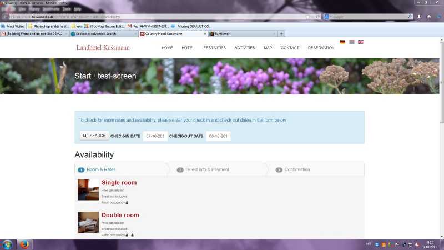Image resolution: width=444 pixels, height=250 pixels.
Task: Click Firefox icon in Windows taskbar
Action: point(24,244)
